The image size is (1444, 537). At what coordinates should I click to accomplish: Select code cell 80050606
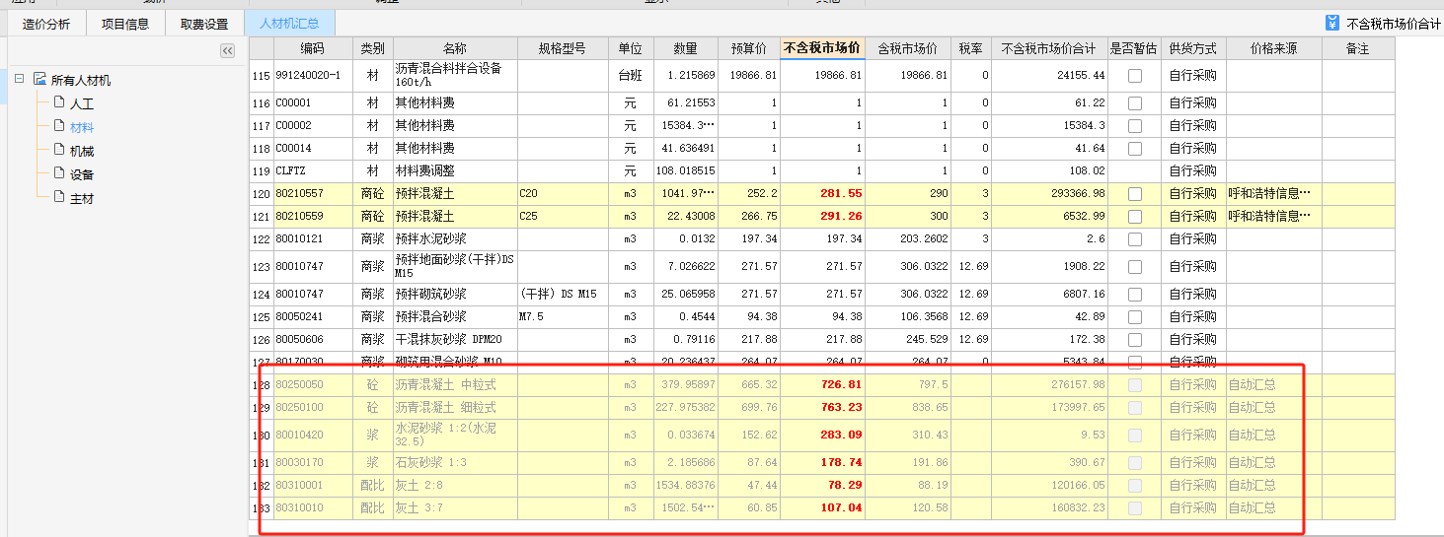tap(313, 340)
